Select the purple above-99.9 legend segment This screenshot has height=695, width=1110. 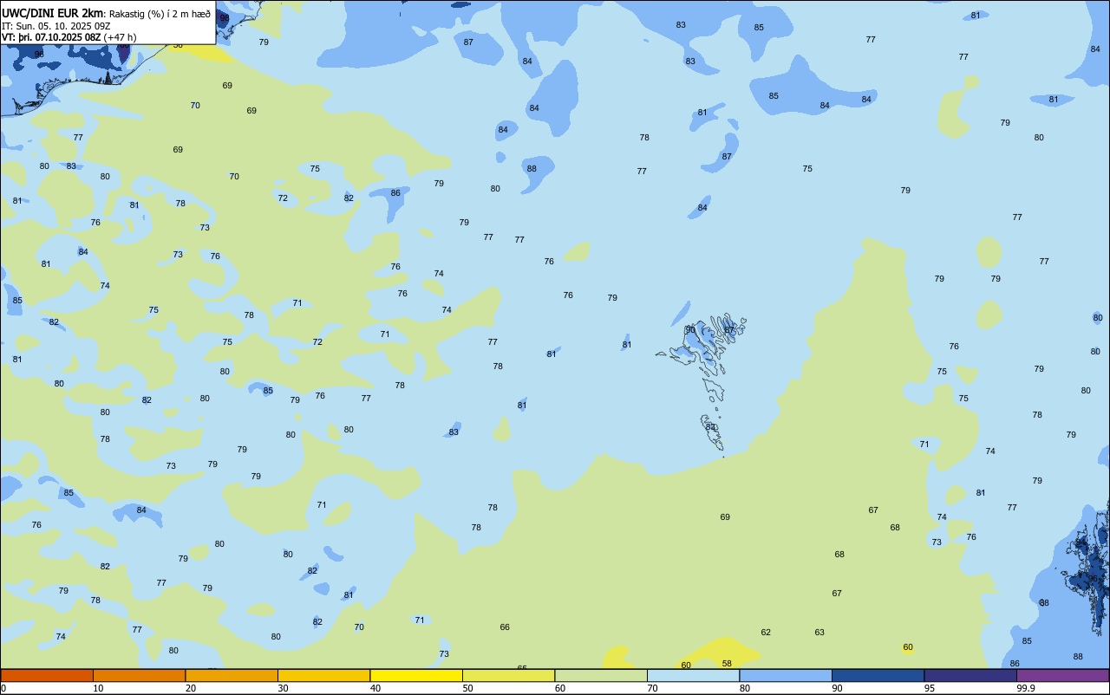pyautogui.click(x=1063, y=675)
